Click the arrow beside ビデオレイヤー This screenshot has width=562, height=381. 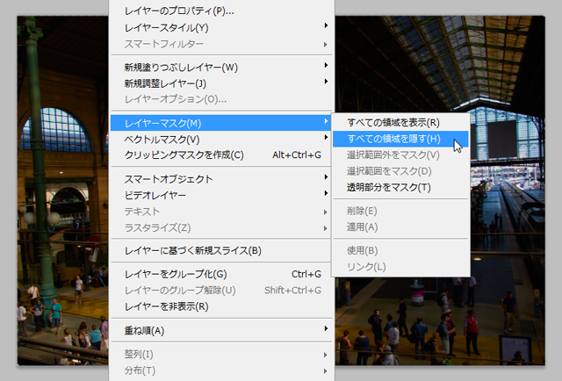326,193
